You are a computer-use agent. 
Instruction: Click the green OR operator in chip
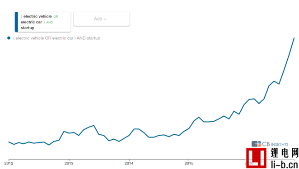[x=56, y=17]
